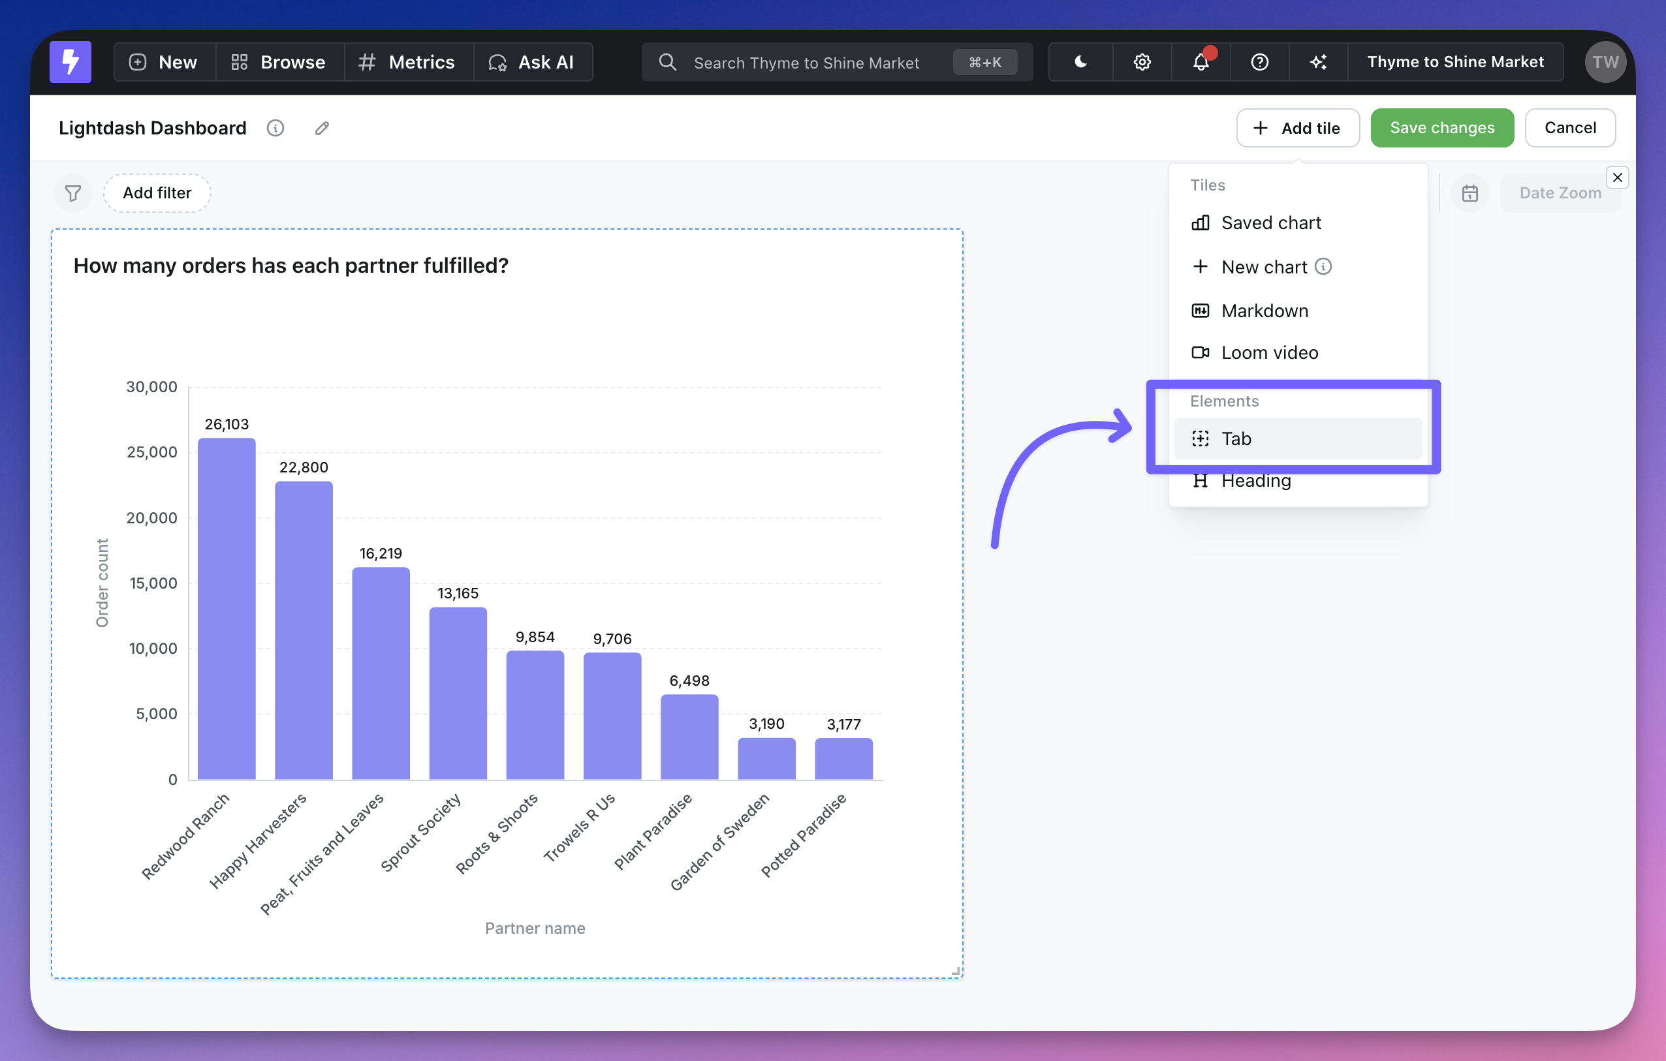This screenshot has width=1666, height=1061.
Task: Open the New dropdown menu
Action: [164, 62]
